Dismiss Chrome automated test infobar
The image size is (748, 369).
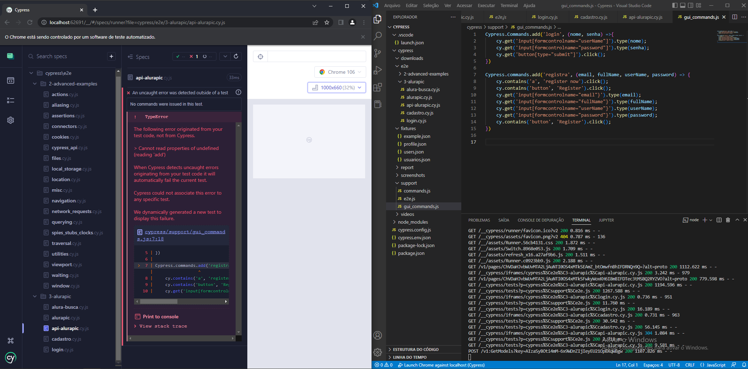coord(363,37)
